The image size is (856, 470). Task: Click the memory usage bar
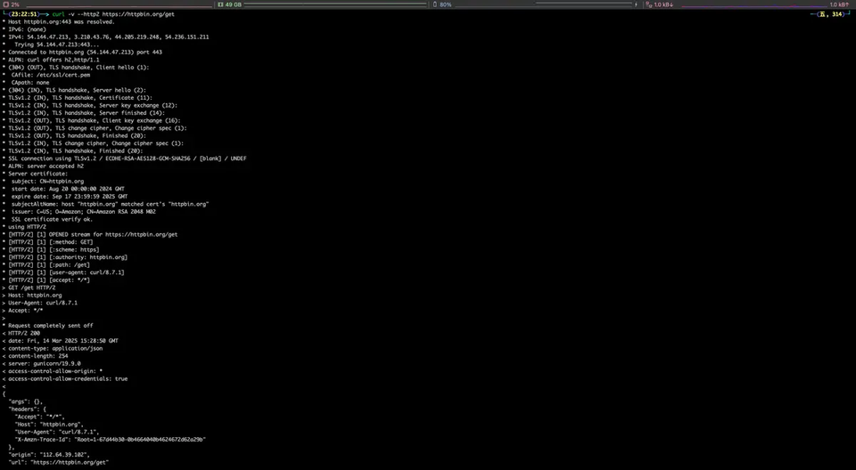(x=336, y=4)
